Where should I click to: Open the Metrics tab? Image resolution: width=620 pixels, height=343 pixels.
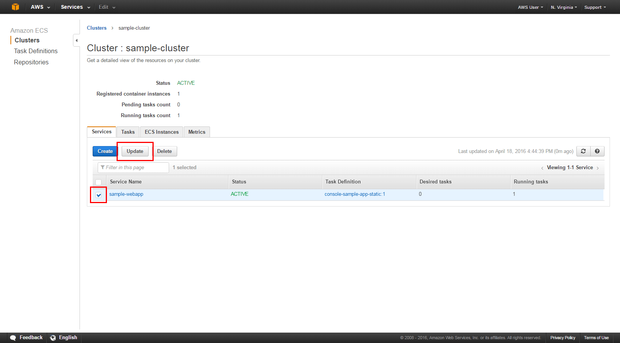pos(197,132)
